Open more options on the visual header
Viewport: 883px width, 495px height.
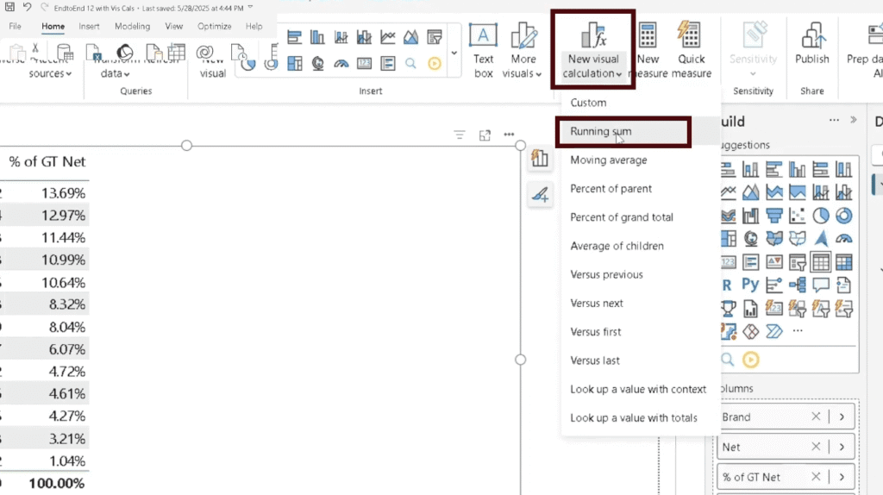509,135
